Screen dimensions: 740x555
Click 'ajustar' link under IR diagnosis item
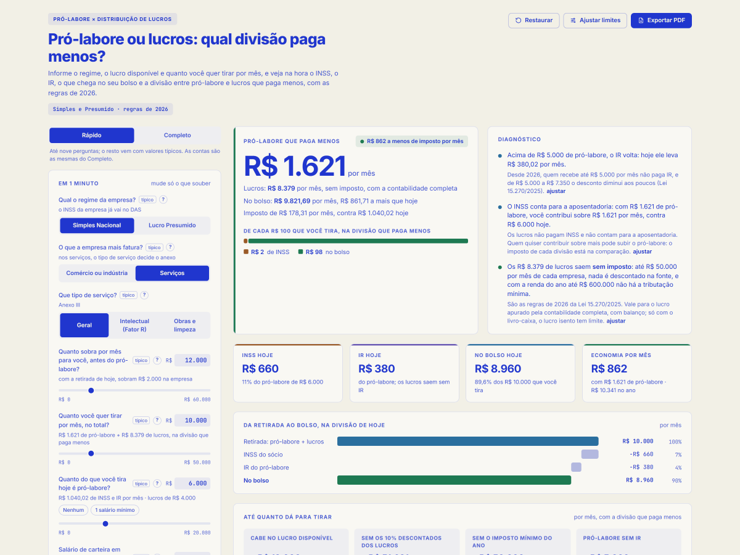(x=556, y=191)
